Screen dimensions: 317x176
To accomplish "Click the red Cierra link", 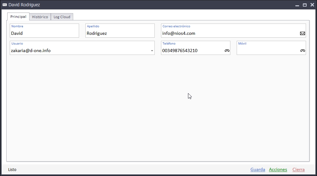I will tap(298, 170).
